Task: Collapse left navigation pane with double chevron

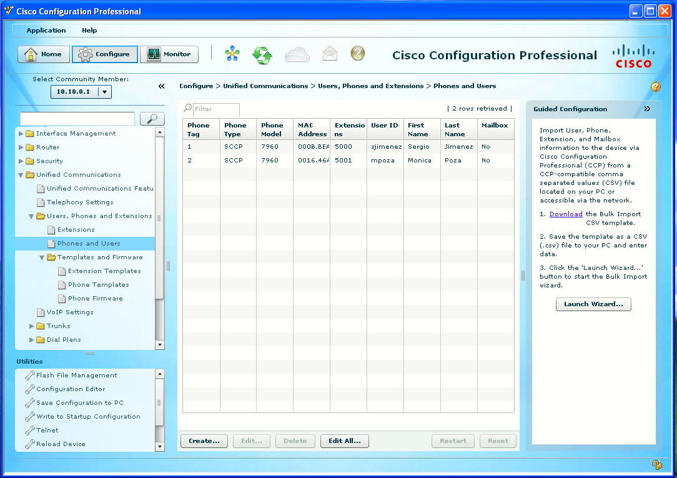Action: click(162, 86)
